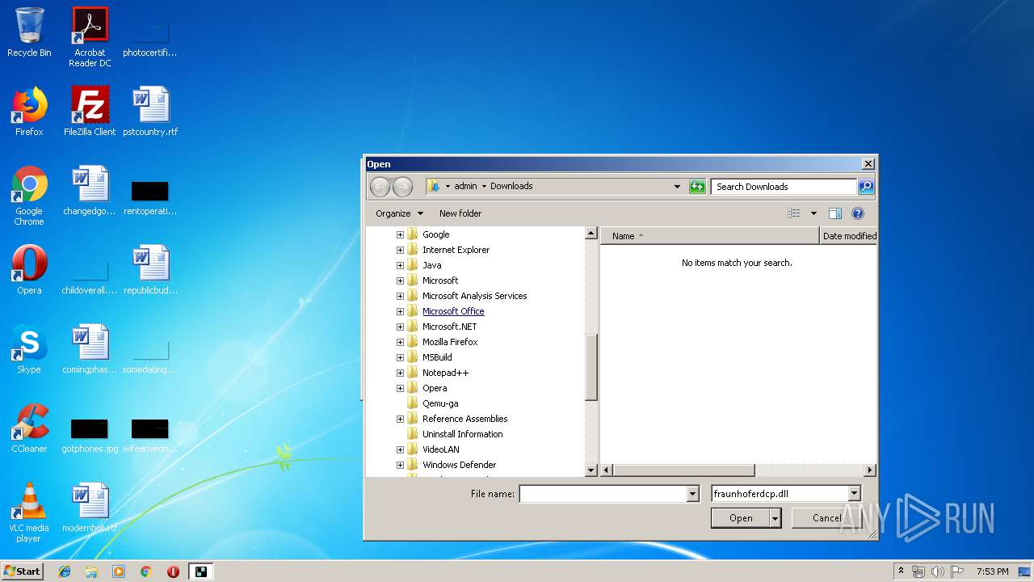Open the dialog Help icon

(x=858, y=213)
